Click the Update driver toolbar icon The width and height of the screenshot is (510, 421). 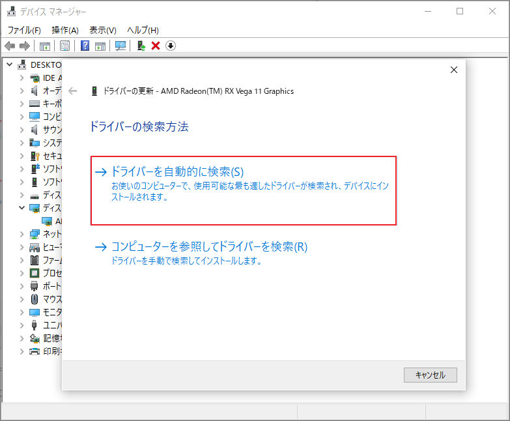point(141,46)
